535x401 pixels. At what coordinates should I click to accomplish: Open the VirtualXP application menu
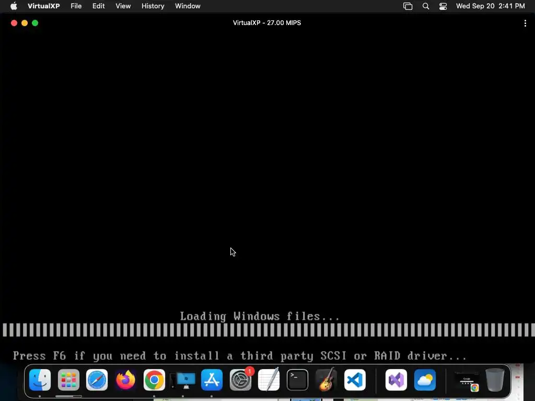(44, 6)
